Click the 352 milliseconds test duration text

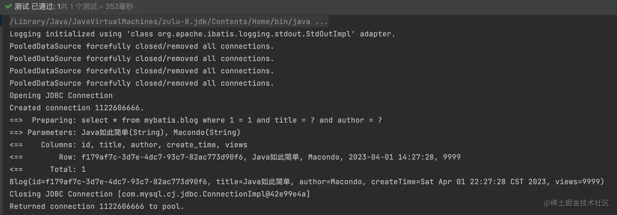[x=119, y=7]
